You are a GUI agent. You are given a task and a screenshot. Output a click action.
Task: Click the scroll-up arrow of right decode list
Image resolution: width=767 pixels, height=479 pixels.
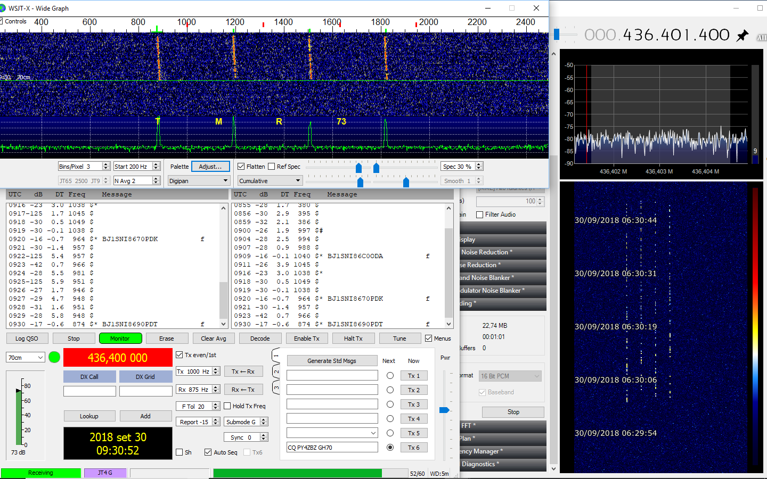point(448,208)
